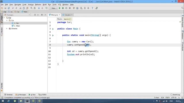Click the Open folder toolbar icon

(x=2, y=8)
